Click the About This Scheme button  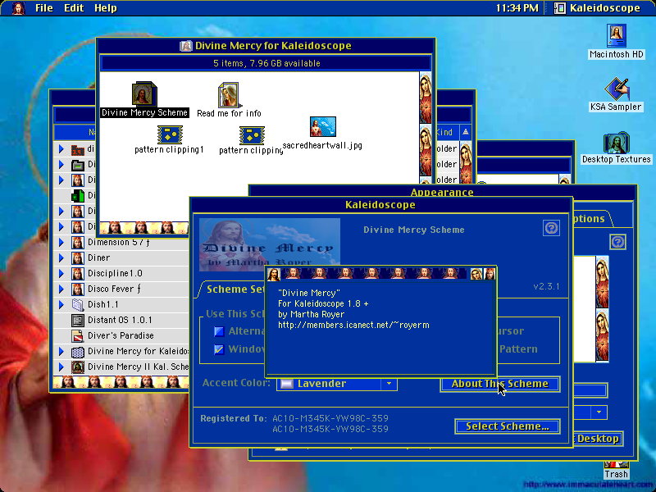click(500, 384)
